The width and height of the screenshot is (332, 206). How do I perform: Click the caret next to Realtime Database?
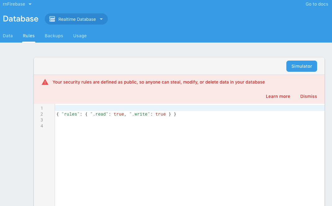(x=101, y=19)
